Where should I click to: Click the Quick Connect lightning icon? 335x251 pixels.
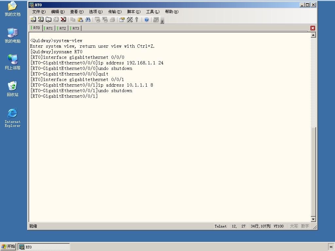pyautogui.click(x=41, y=20)
